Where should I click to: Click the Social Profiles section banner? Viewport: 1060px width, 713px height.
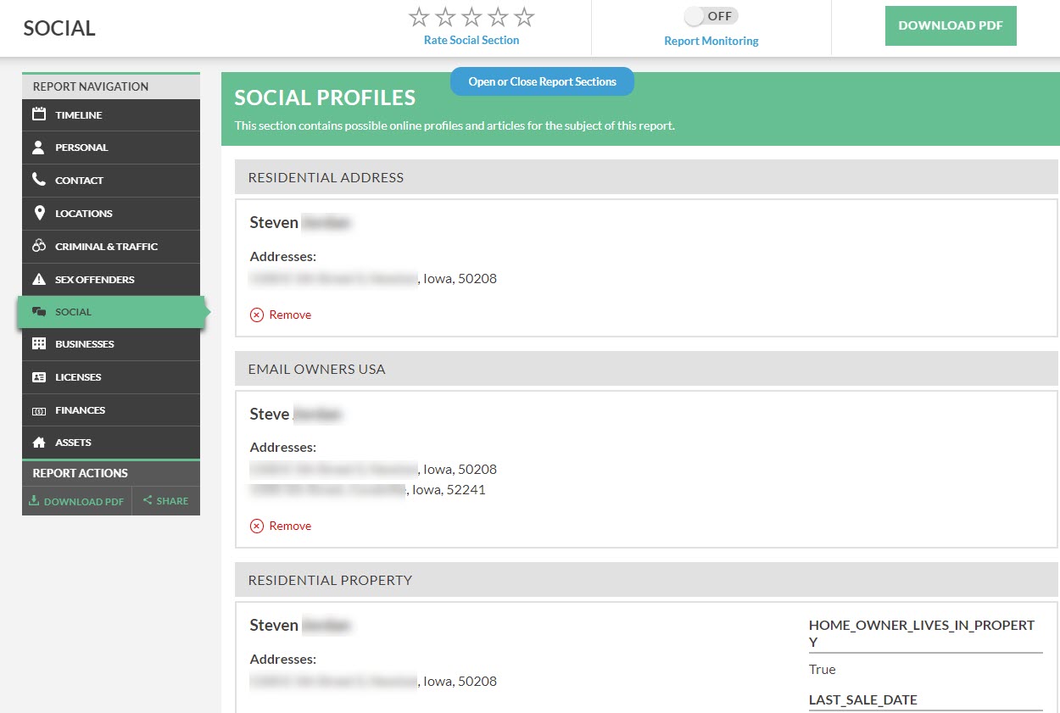coord(640,109)
